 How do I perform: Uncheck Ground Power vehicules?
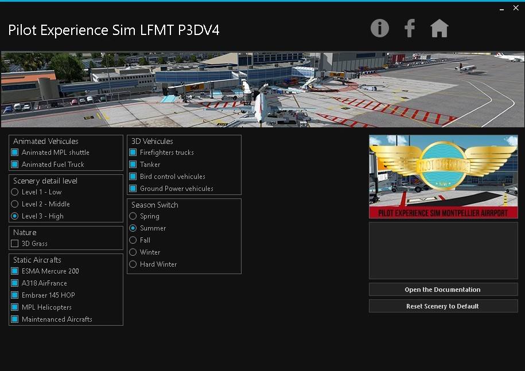click(x=133, y=189)
